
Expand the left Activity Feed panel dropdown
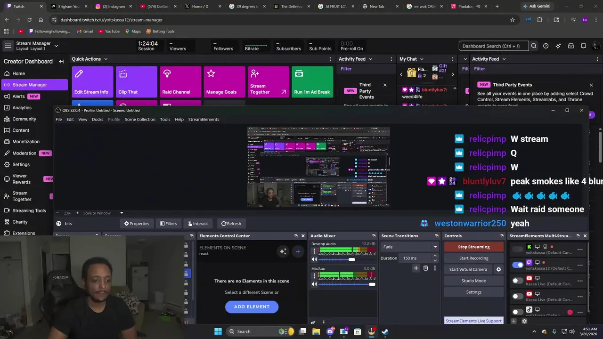370,59
